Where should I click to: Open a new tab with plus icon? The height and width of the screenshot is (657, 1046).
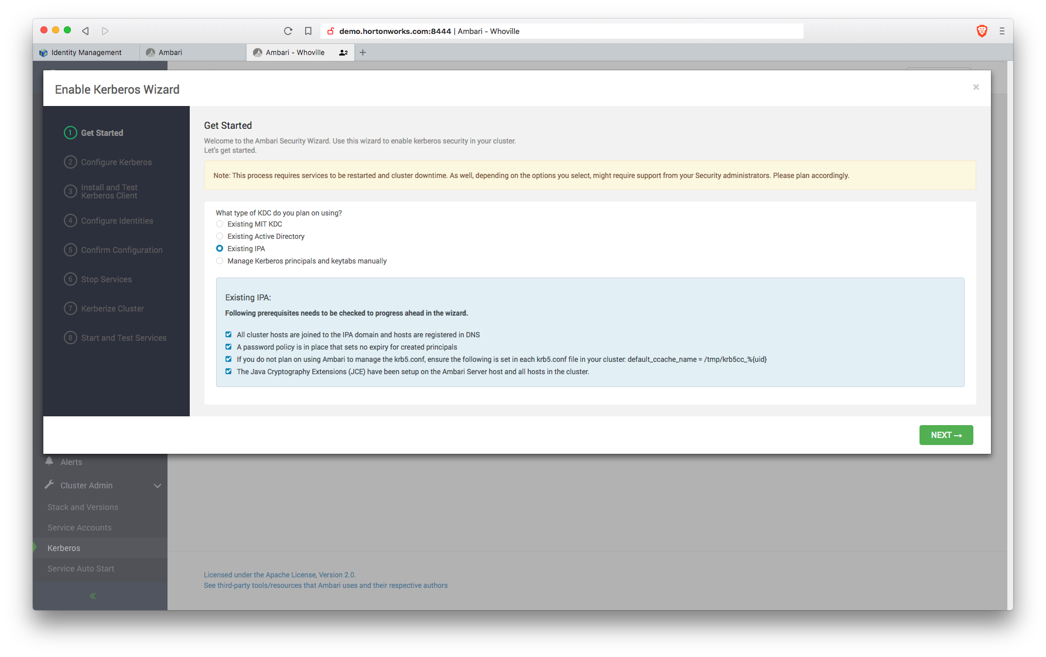(x=363, y=53)
